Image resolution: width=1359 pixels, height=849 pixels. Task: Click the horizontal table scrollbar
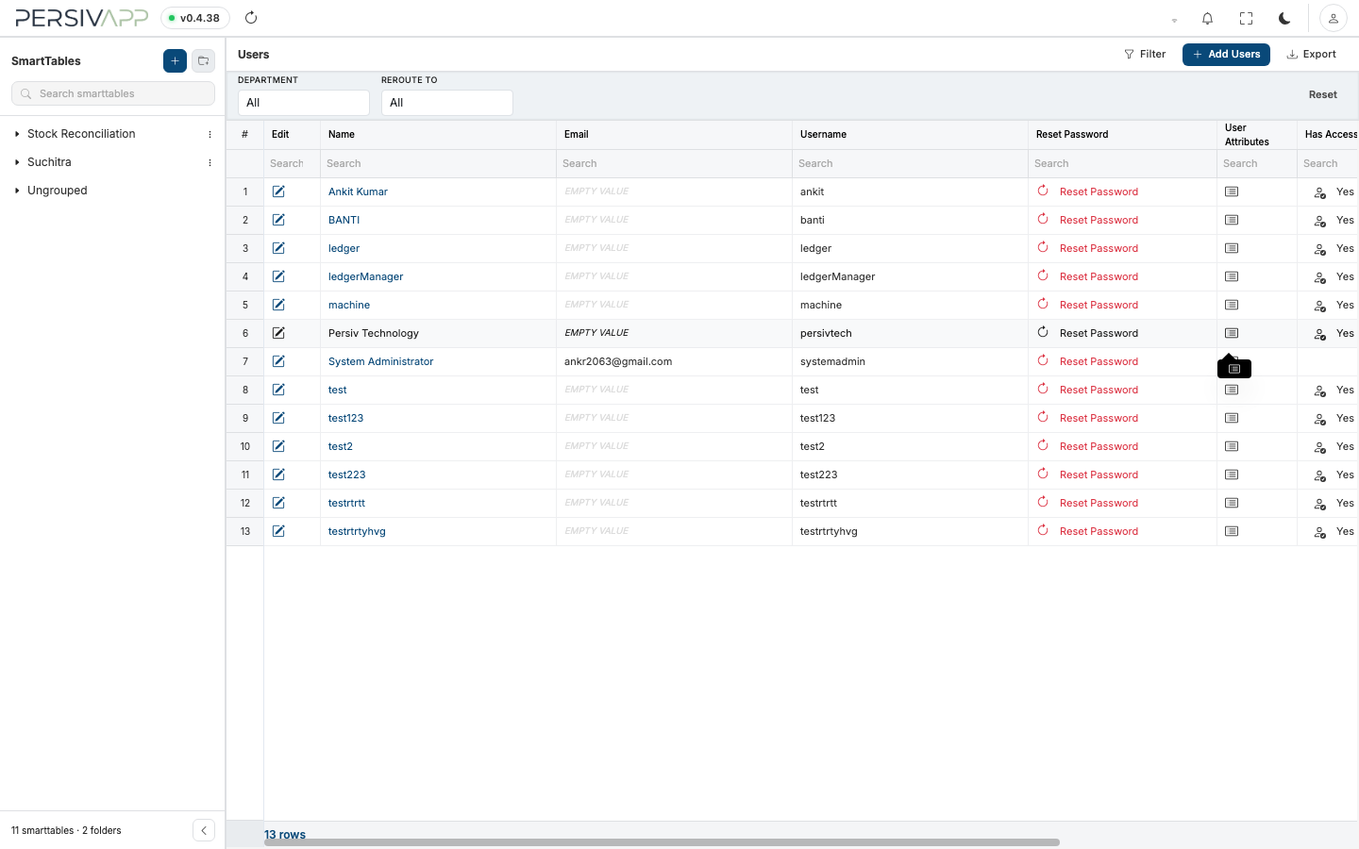(x=662, y=842)
